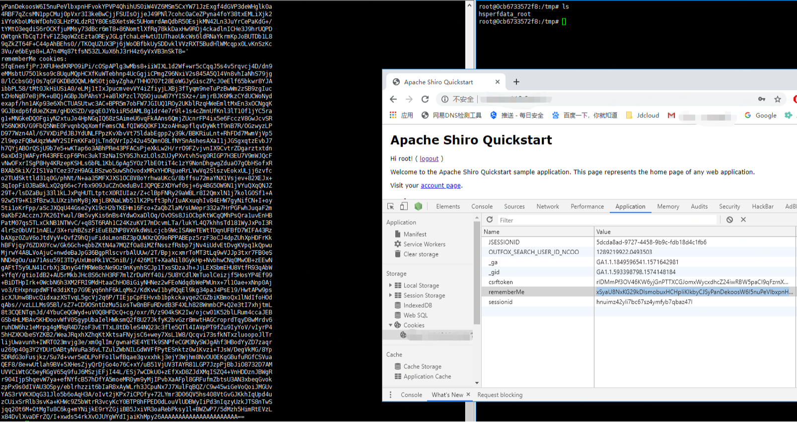Select the OUTFOX_SEARCH_USER_ID_NCOO cookie row

(x=639, y=252)
